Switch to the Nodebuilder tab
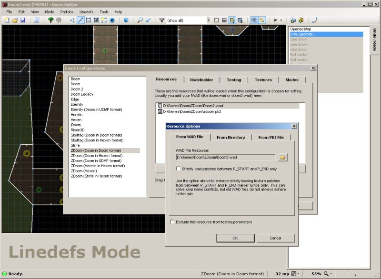The width and height of the screenshot is (381, 279). [x=201, y=80]
